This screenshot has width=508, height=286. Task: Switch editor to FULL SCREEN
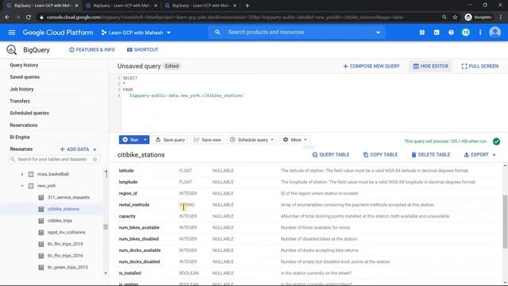click(x=479, y=66)
